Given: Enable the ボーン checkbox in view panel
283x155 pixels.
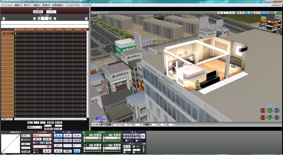Looking at the screenshot, I should (137, 140).
